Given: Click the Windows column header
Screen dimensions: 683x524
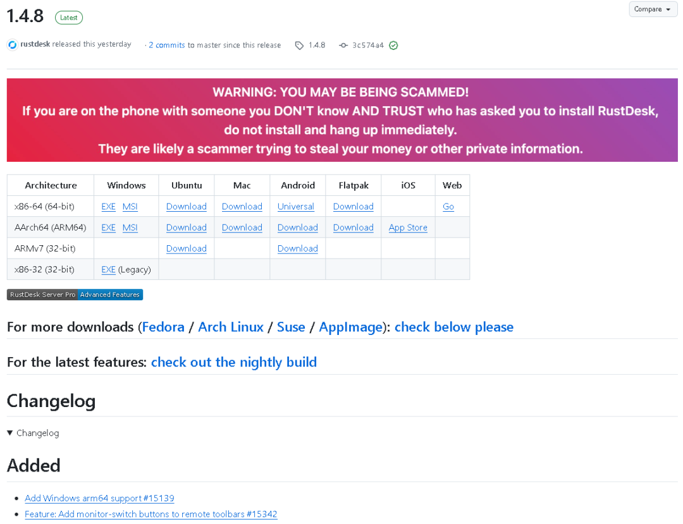Looking at the screenshot, I should (x=126, y=185).
